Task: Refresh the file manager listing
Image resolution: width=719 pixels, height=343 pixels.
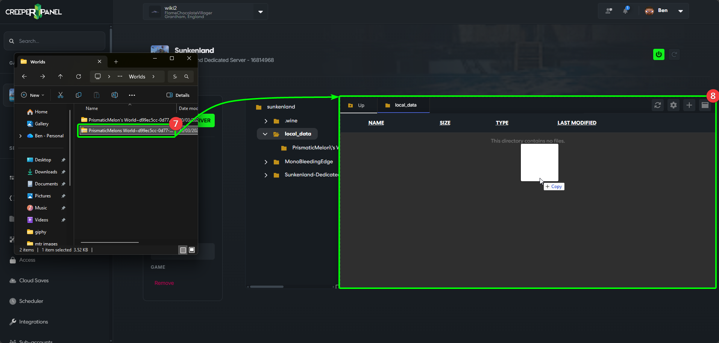Action: 657,105
